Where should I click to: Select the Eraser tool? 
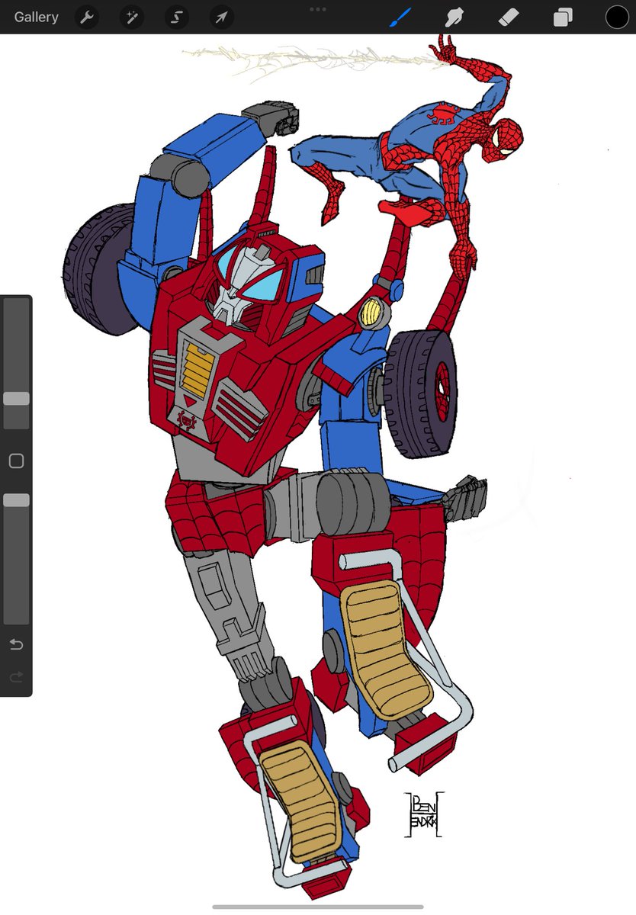click(x=509, y=17)
